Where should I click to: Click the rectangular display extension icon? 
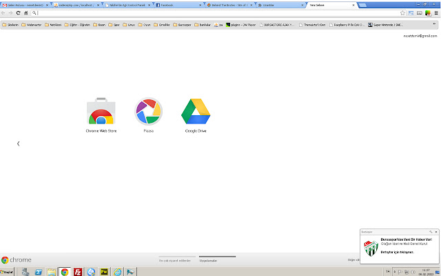point(420,12)
